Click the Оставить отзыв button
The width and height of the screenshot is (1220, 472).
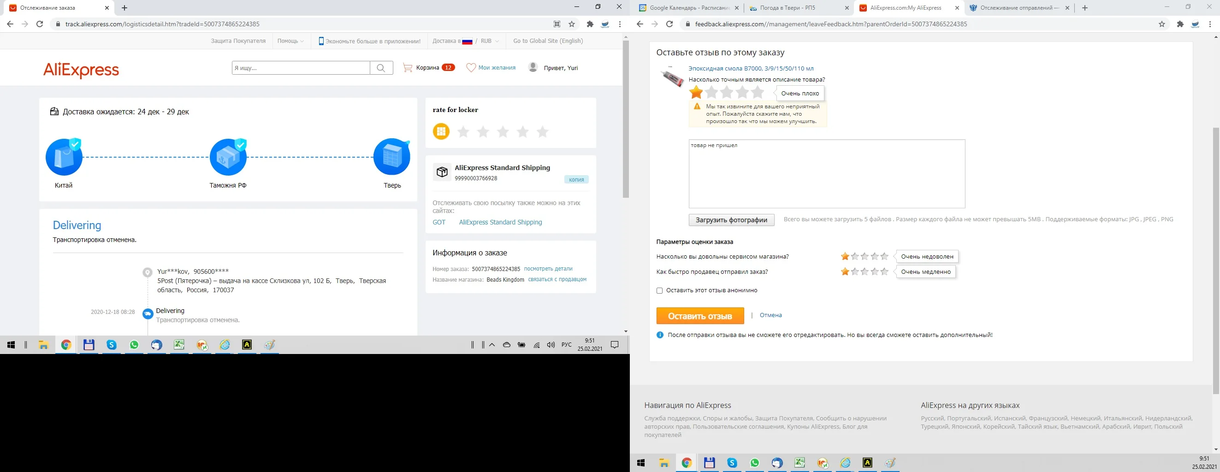coord(700,316)
